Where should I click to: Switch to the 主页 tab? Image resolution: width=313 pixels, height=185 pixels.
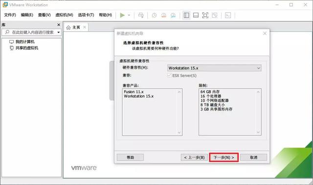(x=76, y=27)
